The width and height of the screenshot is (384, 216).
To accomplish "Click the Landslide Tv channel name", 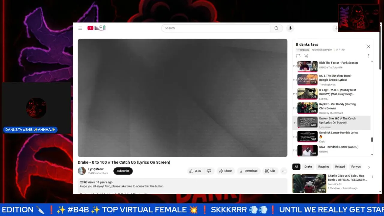I will (x=334, y=184).
